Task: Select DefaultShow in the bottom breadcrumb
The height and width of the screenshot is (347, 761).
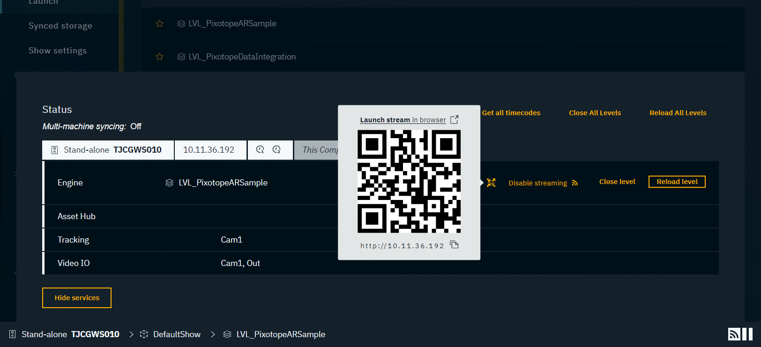Action: (x=176, y=334)
